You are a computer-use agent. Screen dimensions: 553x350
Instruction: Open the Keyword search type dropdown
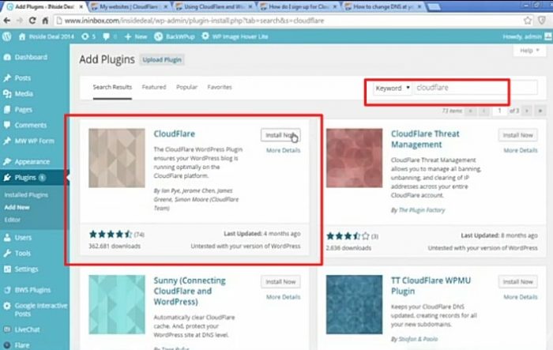(x=393, y=88)
